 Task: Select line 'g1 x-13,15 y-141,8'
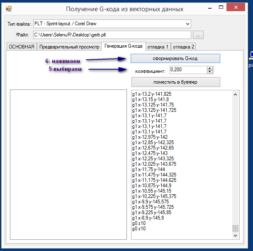151,99
